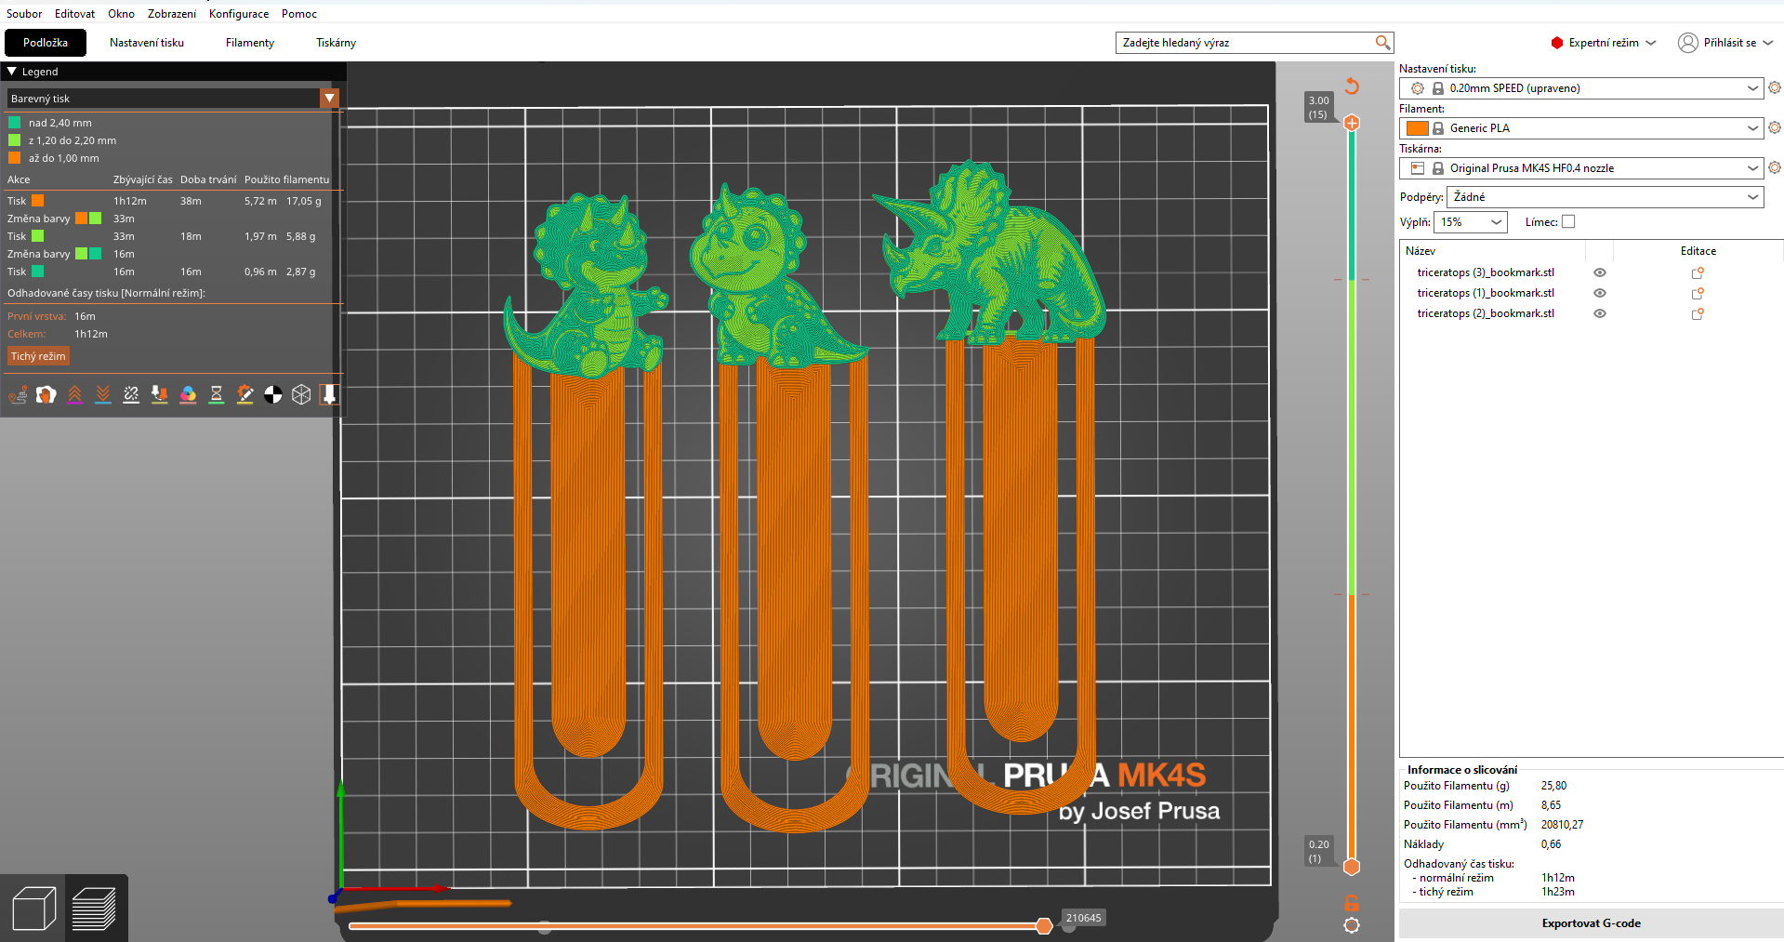Toggle color changes tri-color circles icon
The height and width of the screenshot is (942, 1784).
click(x=188, y=395)
